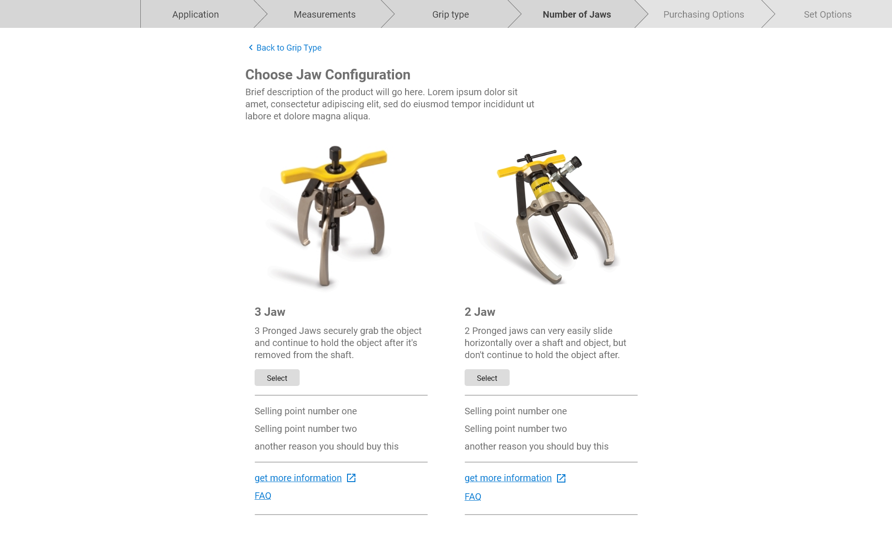Open the Set Options step
The image size is (892, 542).
coord(827,14)
